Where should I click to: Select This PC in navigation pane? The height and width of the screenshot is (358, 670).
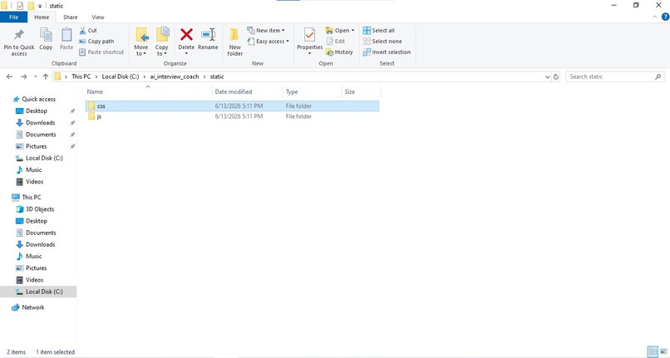pyautogui.click(x=32, y=198)
